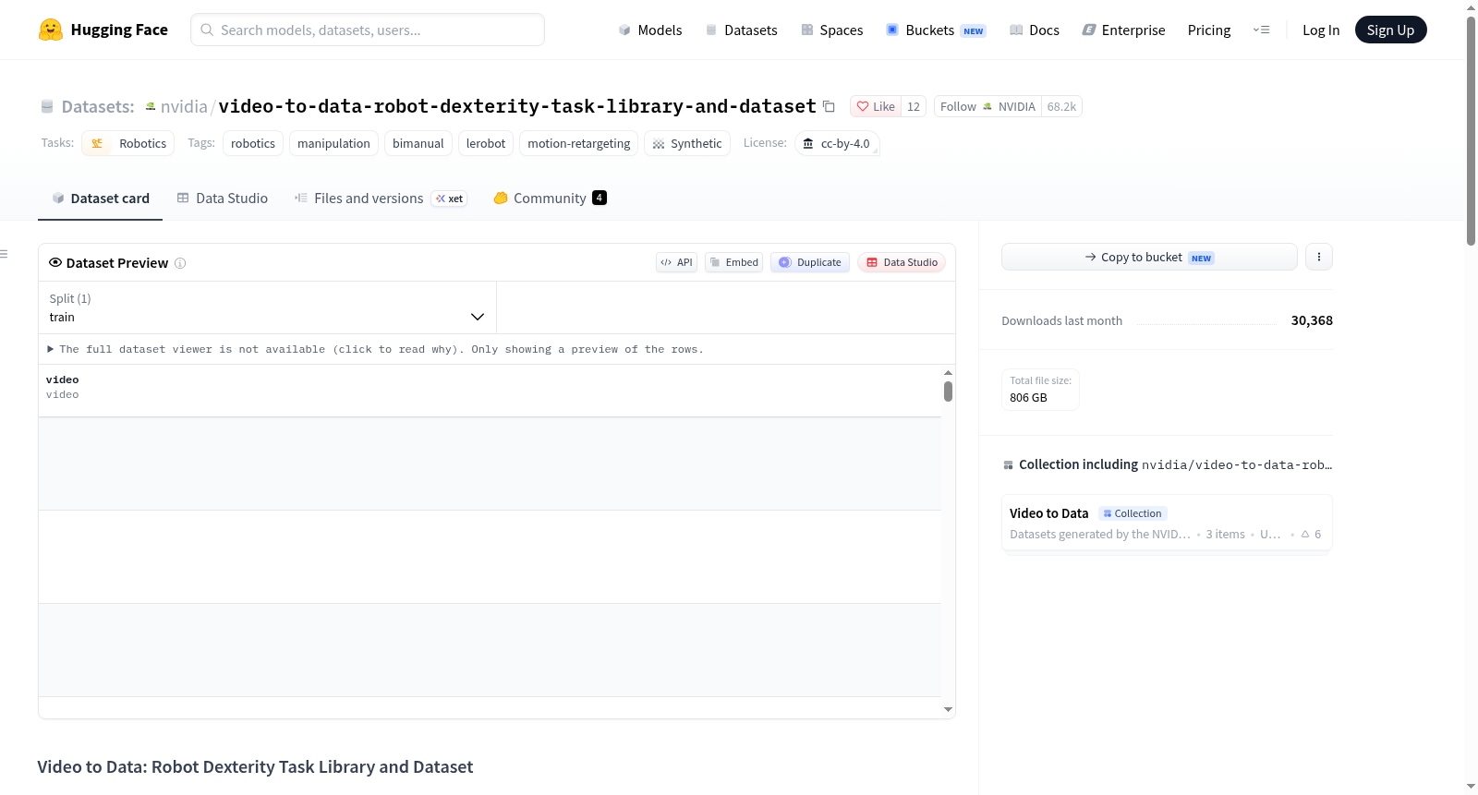Click the motion-retargeting tag
This screenshot has width=1478, height=795.
click(579, 144)
